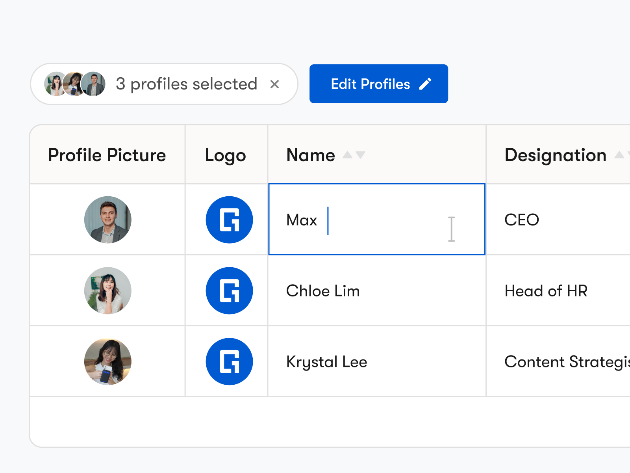Click the logo in Krystal Lee's row

point(229,361)
